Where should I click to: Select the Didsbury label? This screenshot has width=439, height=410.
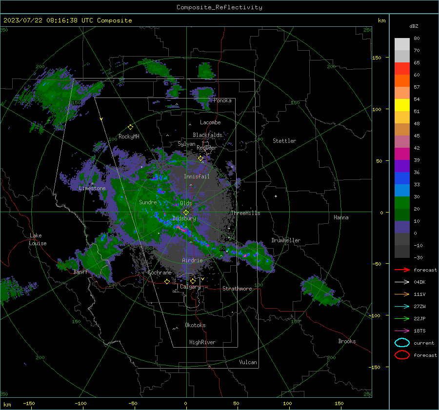coord(184,218)
